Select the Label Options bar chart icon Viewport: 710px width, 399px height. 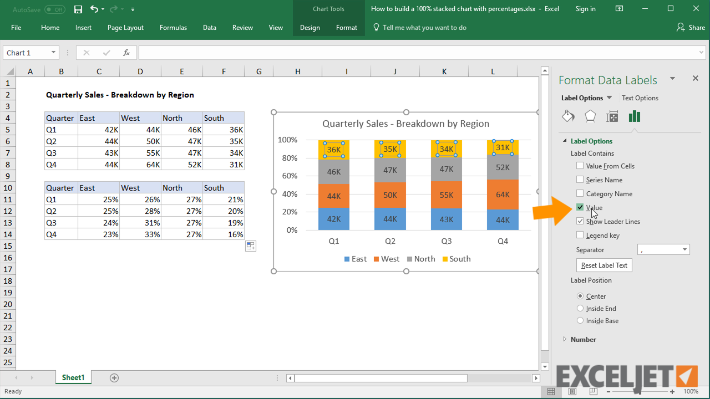click(x=635, y=116)
